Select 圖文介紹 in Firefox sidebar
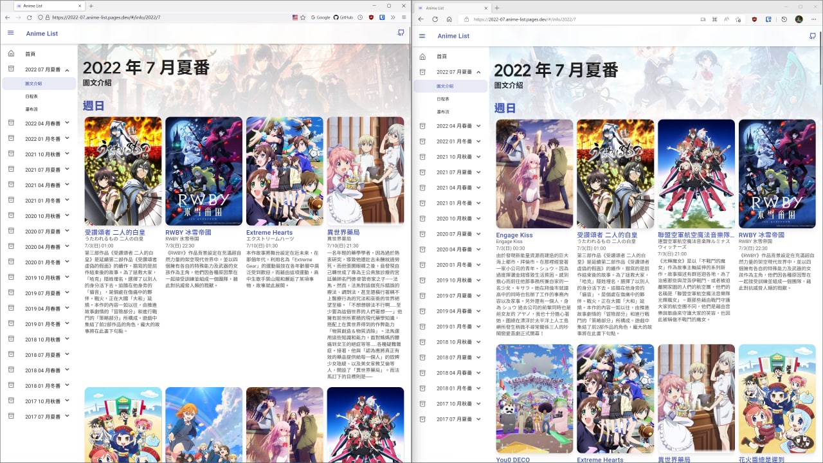Viewport: 823px width, 463px height. [x=39, y=84]
